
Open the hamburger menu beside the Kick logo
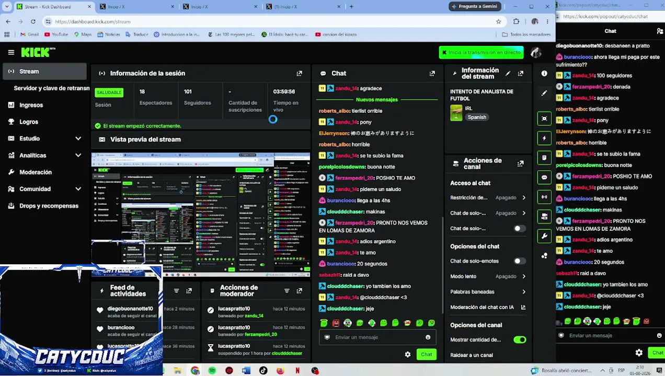11,52
